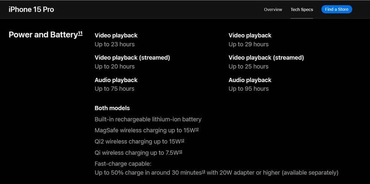This screenshot has width=370, height=184.
Task: Open footnote 12 after MagSafe wireless charging
Action: [x=196, y=129]
